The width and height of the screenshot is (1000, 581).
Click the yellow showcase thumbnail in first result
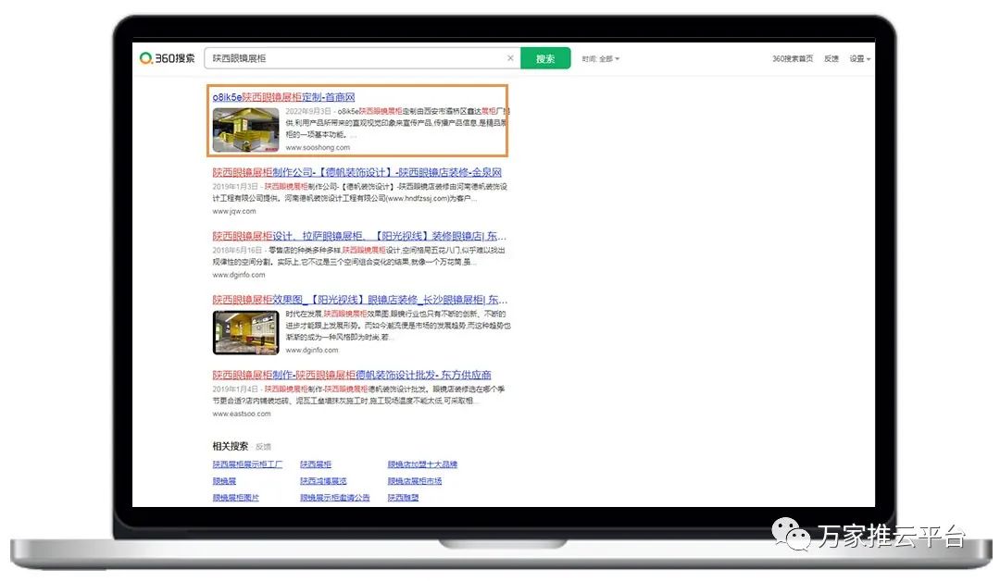tap(245, 130)
